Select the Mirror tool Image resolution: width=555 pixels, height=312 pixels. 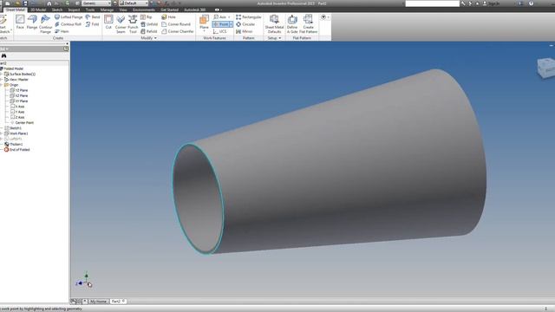245,31
